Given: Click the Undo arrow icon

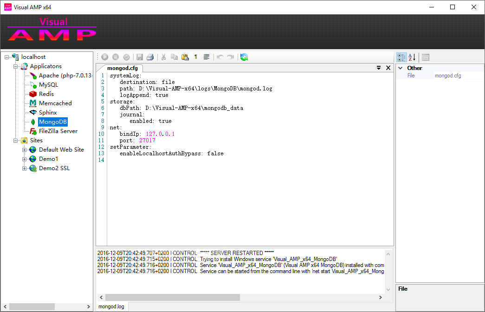Looking at the screenshot, I should point(220,57).
